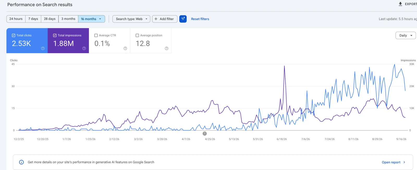Click the annotation marker numbered 1 on chart
This screenshot has width=417, height=170.
pyautogui.click(x=205, y=134)
